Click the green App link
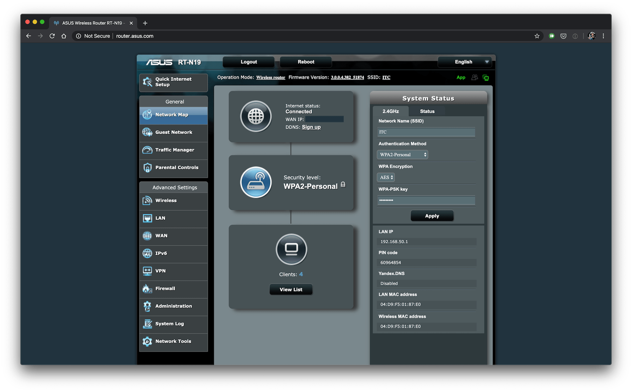 click(461, 77)
